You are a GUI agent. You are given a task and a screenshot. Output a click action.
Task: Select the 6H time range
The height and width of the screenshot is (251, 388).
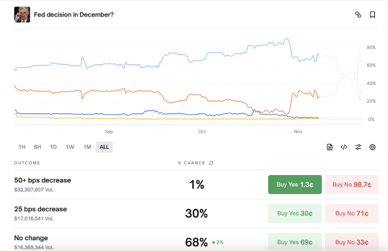(37, 147)
